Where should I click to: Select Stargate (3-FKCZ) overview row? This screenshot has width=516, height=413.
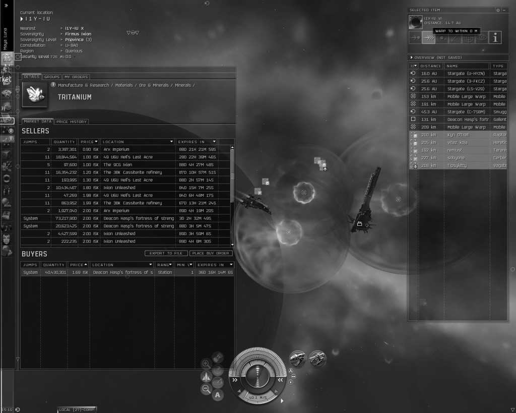(458, 81)
